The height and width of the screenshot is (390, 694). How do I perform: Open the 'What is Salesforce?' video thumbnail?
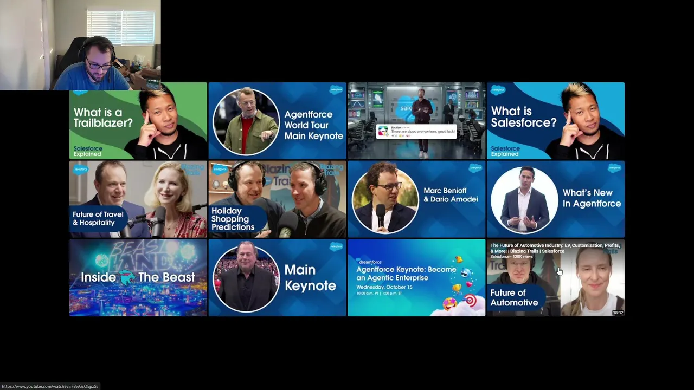(x=556, y=121)
